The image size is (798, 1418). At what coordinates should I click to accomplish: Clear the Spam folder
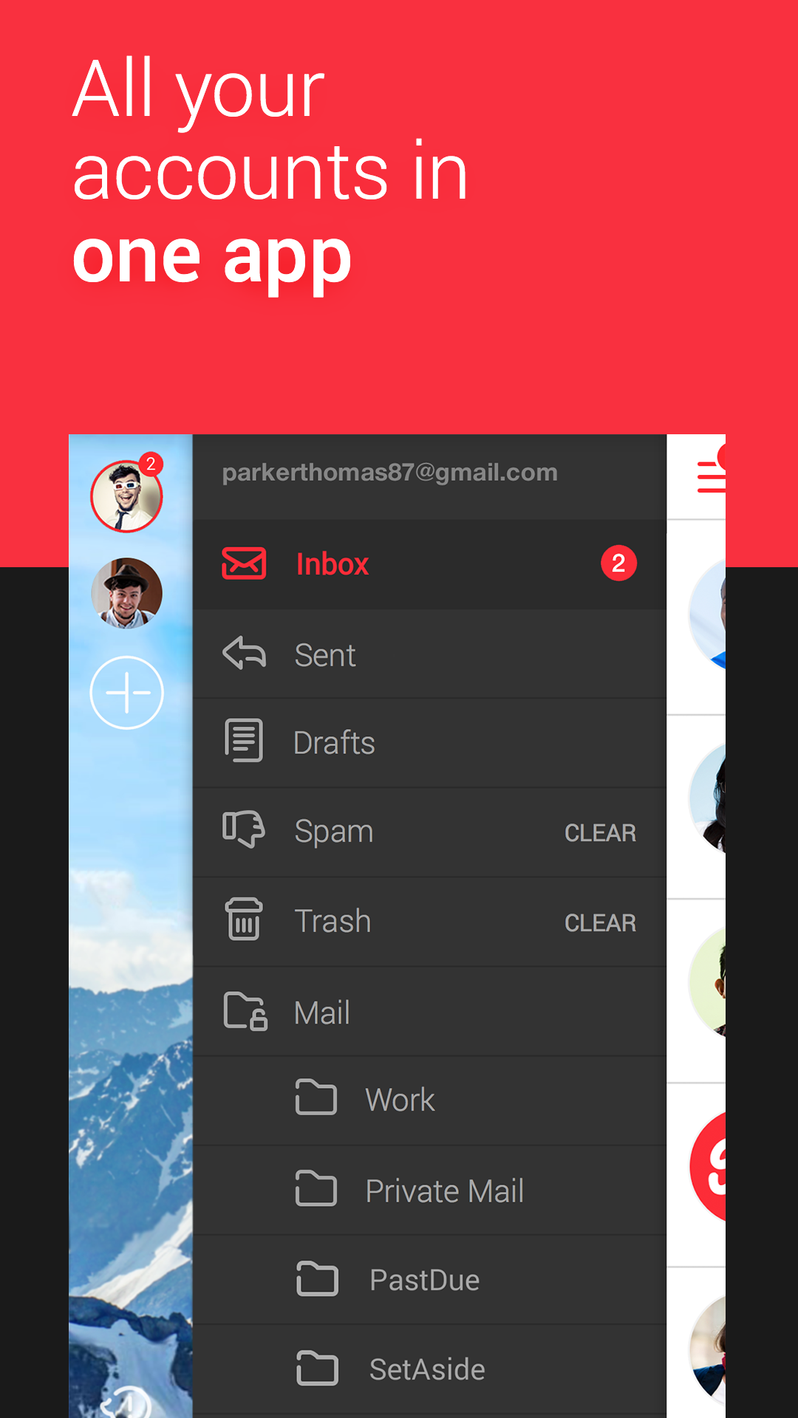point(600,833)
